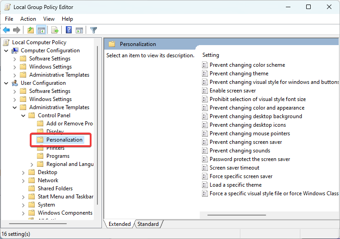Select Prohibit selection of visual style font size

(x=257, y=99)
